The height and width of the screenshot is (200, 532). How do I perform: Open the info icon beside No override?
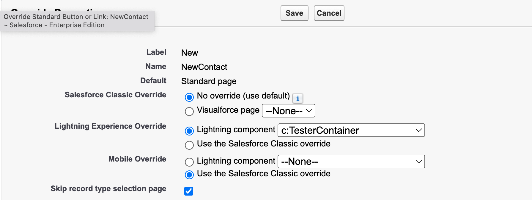click(298, 98)
